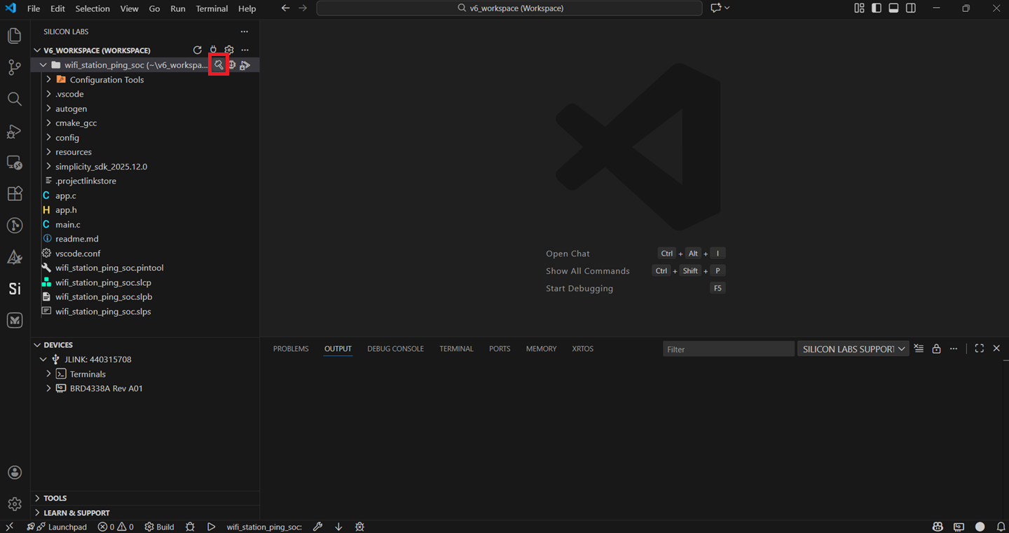The height and width of the screenshot is (533, 1009).
Task: Click the Build button in the status bar
Action: pyautogui.click(x=160, y=527)
